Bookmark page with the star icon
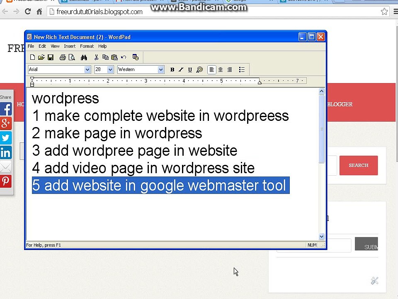 pyautogui.click(x=384, y=12)
